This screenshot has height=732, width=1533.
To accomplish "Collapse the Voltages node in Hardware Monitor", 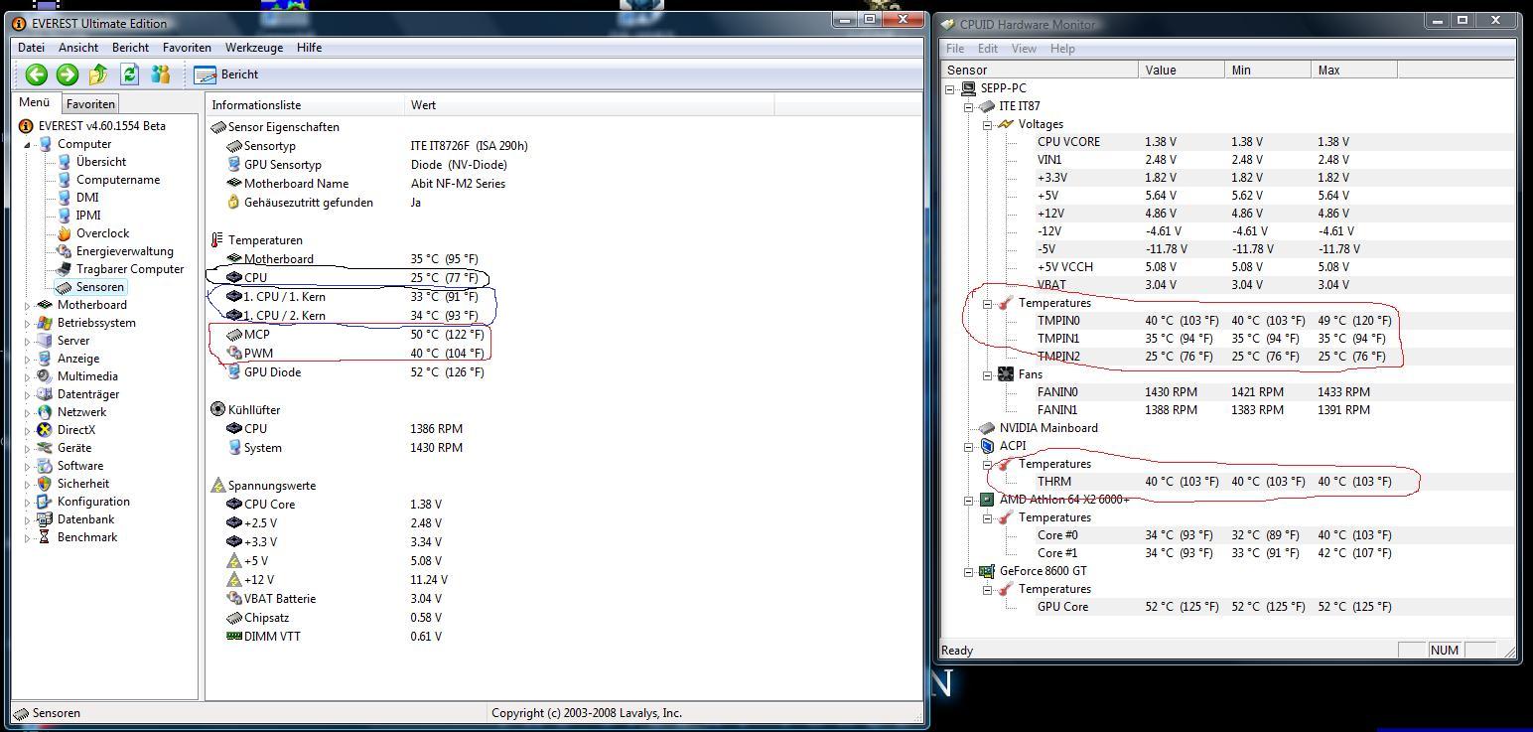I will coord(987,124).
